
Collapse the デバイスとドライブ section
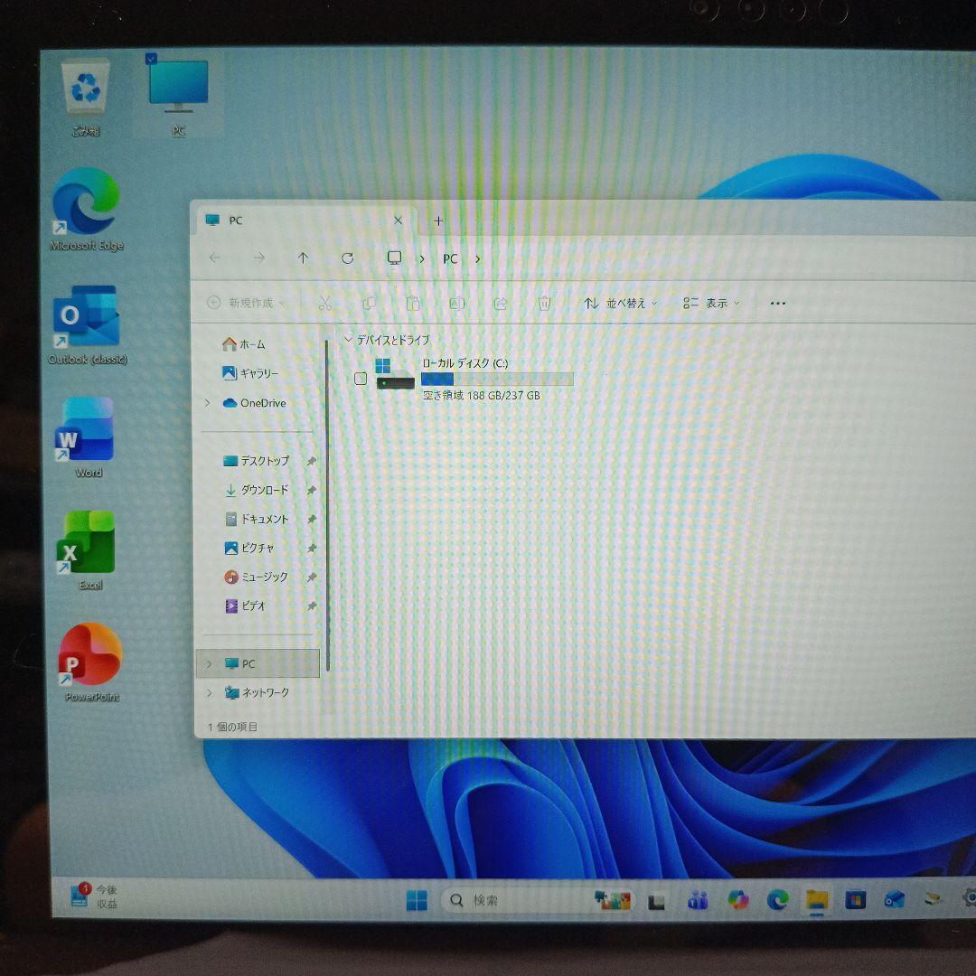tap(348, 339)
